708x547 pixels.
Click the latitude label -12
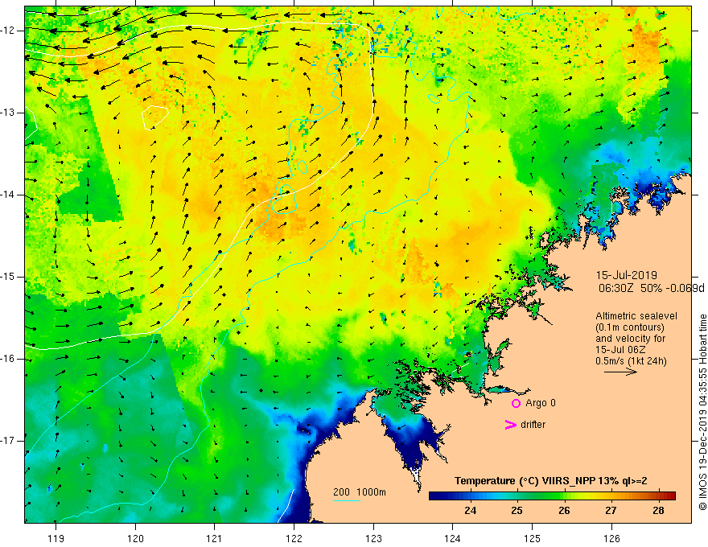[8, 31]
